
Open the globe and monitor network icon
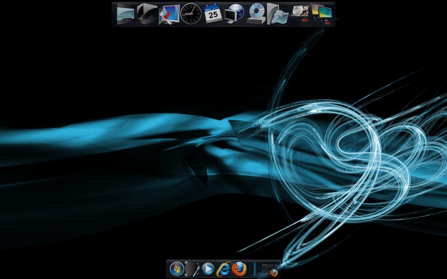pyautogui.click(x=235, y=12)
